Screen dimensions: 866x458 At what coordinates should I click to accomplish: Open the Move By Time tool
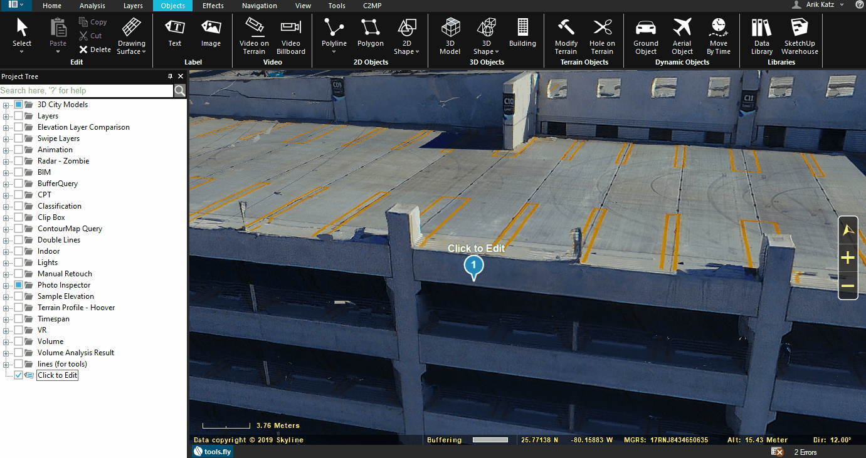(719, 36)
